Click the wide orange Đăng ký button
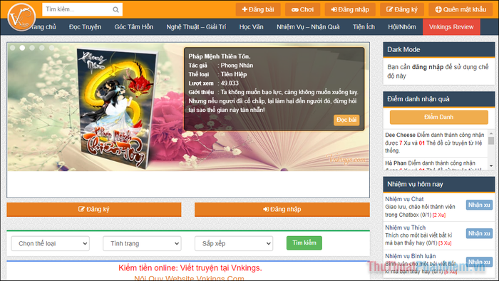Viewport: 499px width, 281px height. tap(94, 210)
